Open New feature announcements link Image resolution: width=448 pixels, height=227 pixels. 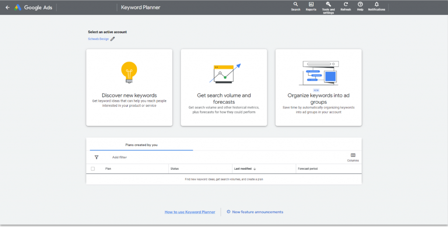(x=257, y=212)
